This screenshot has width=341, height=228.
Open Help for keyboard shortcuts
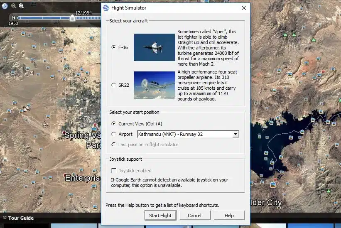pos(229,216)
